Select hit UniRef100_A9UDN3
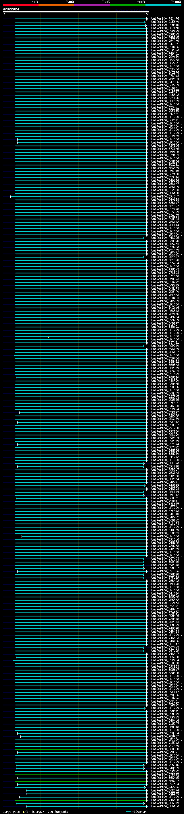This screenshot has width=184, height=814. pos(165,269)
